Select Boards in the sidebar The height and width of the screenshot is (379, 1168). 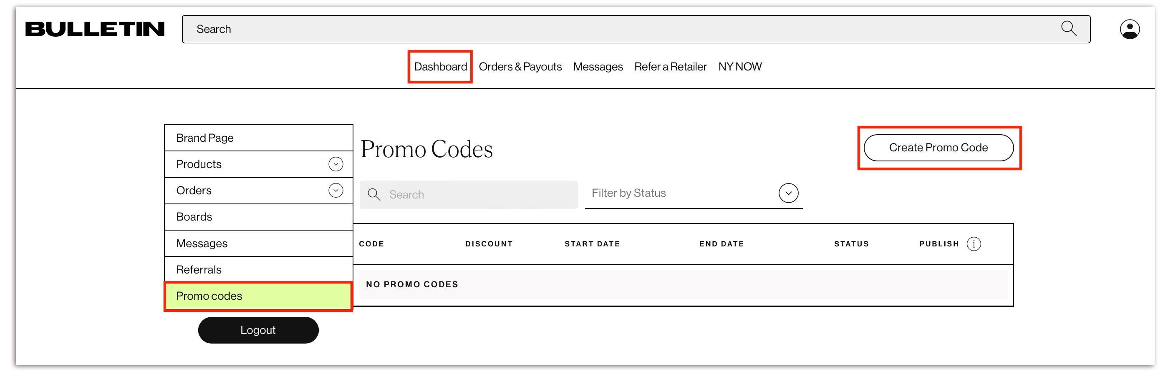tap(194, 217)
